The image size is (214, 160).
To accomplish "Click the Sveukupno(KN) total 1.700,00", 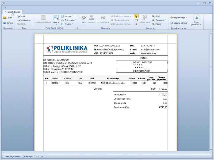I will coord(163,107).
